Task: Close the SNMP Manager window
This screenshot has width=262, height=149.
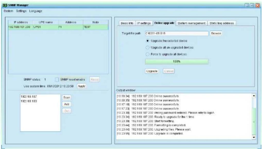Action: pos(257,5)
